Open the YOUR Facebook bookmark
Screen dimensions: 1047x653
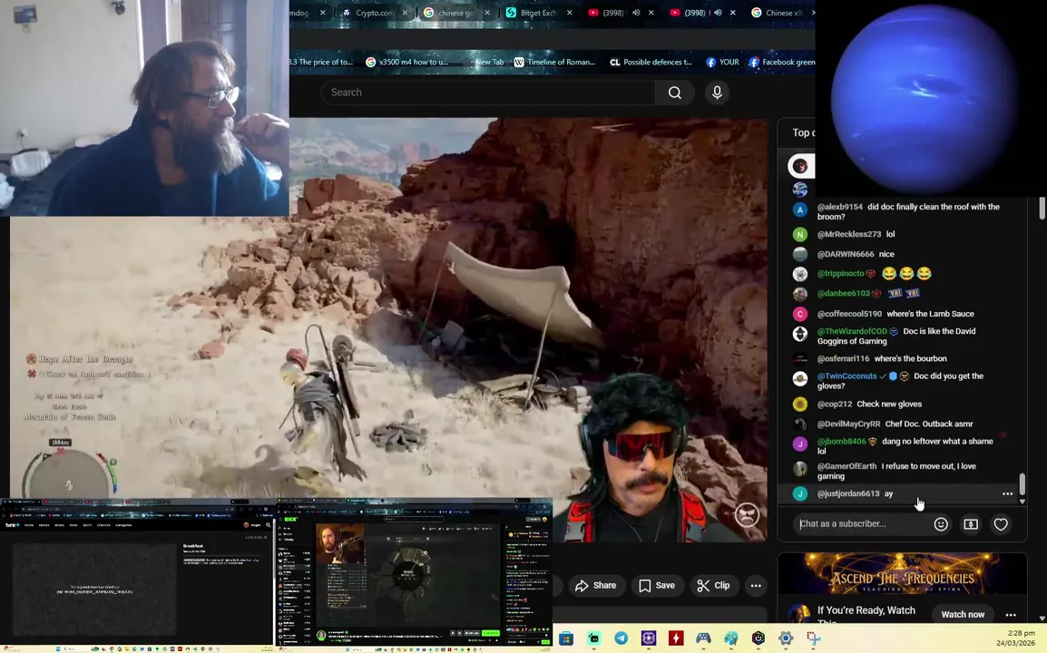(722, 62)
